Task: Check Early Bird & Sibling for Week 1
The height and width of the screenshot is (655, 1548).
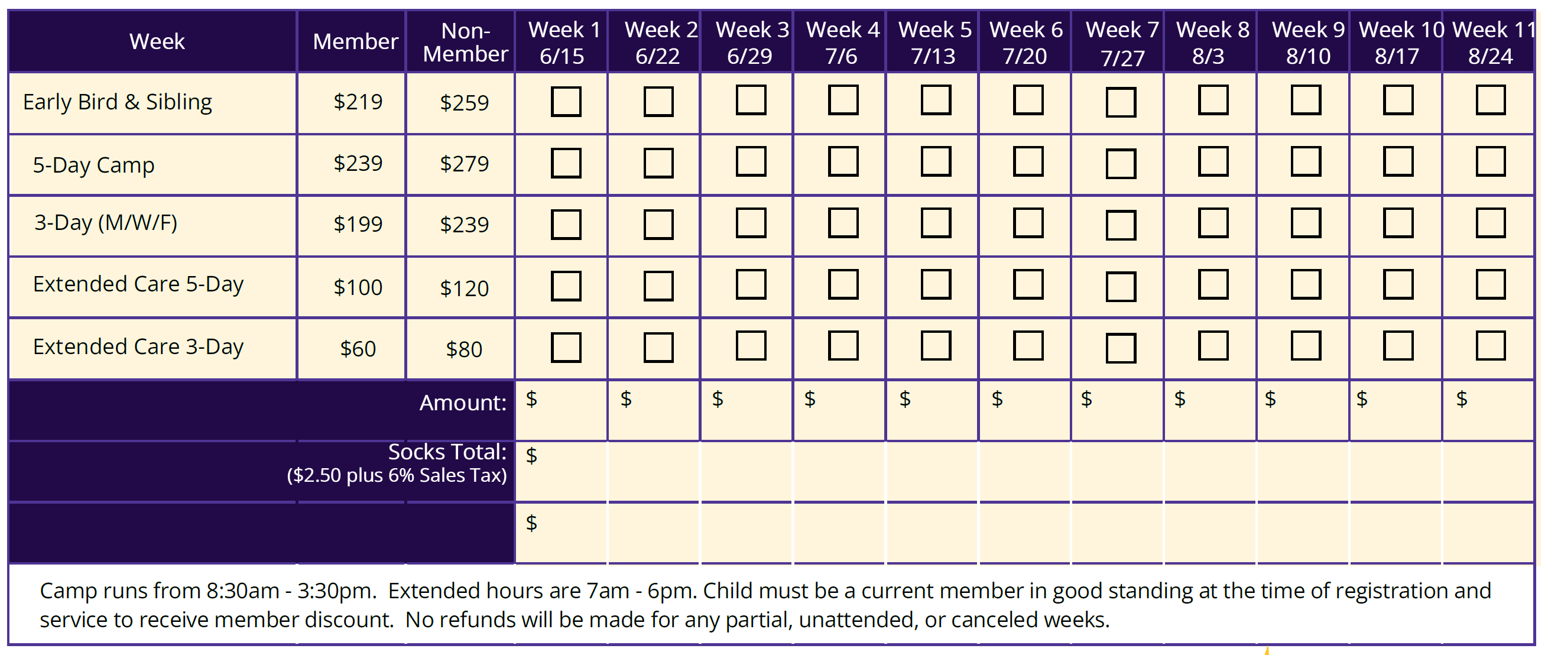Action: coord(566,102)
